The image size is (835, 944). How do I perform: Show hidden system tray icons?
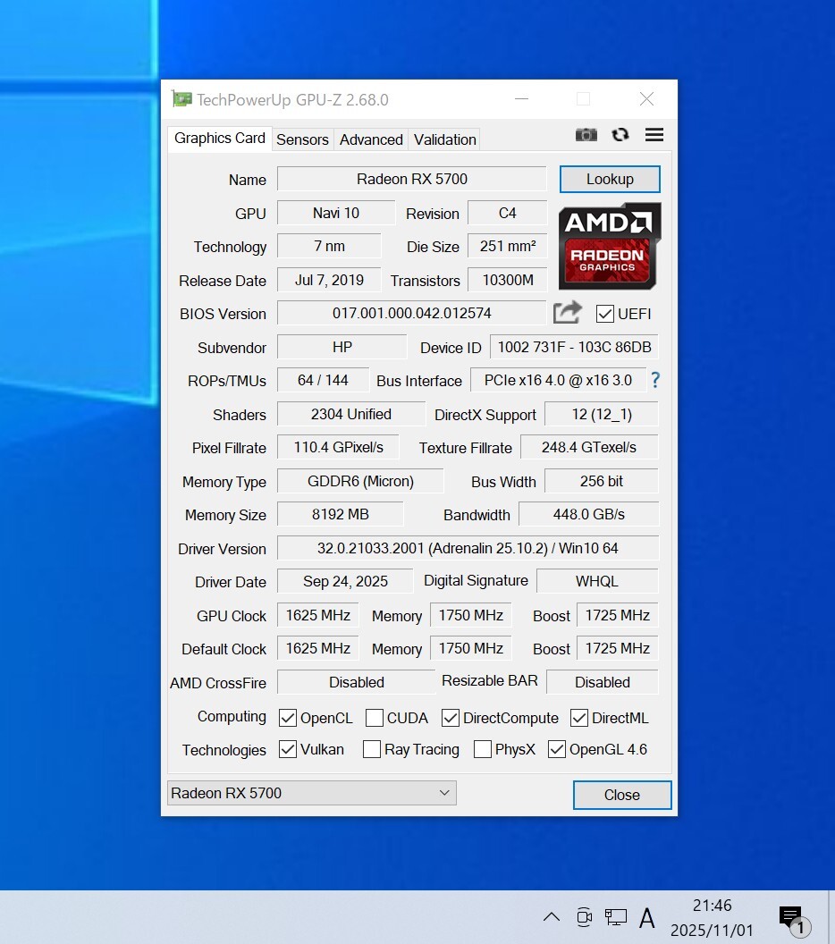[552, 917]
